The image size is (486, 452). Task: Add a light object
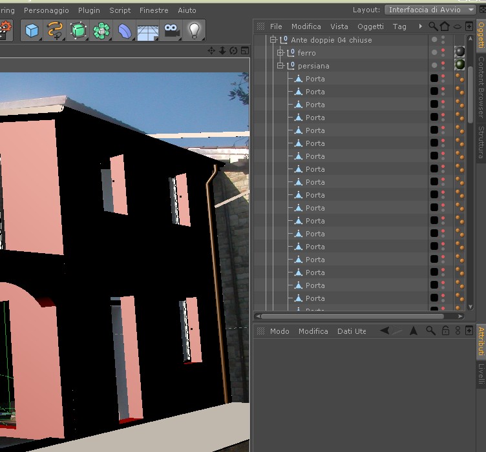point(195,30)
